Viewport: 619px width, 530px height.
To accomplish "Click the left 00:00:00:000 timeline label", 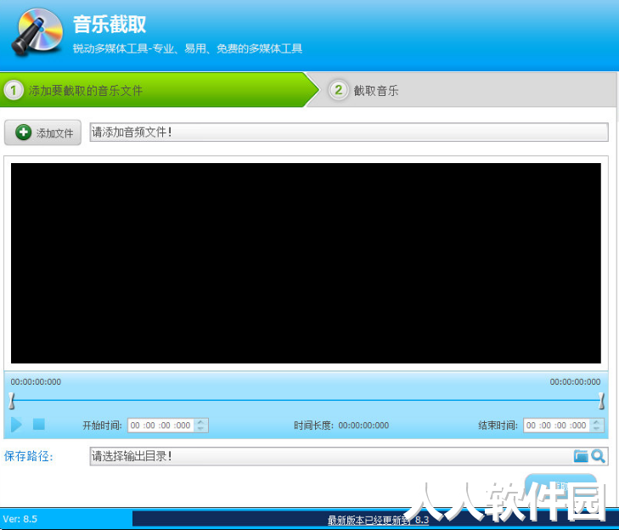I will (x=36, y=382).
